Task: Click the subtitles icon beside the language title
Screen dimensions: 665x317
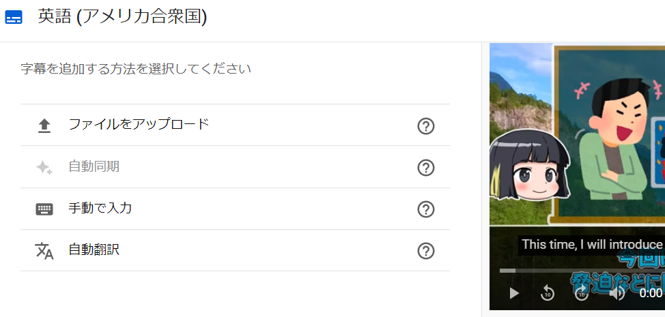Action: pos(13,17)
